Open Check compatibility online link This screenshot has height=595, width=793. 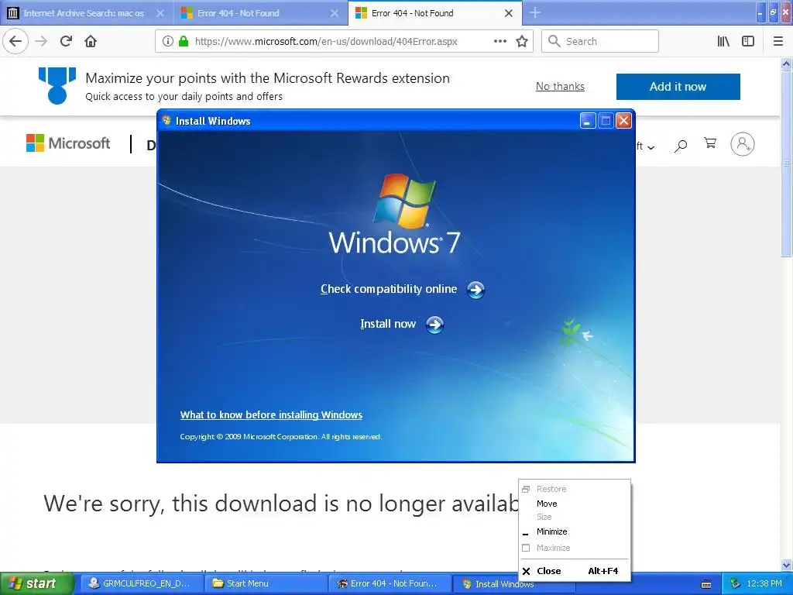tap(389, 289)
